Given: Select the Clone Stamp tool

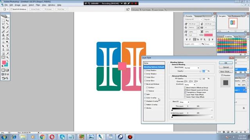Looking at the screenshot, I should tap(4, 35).
